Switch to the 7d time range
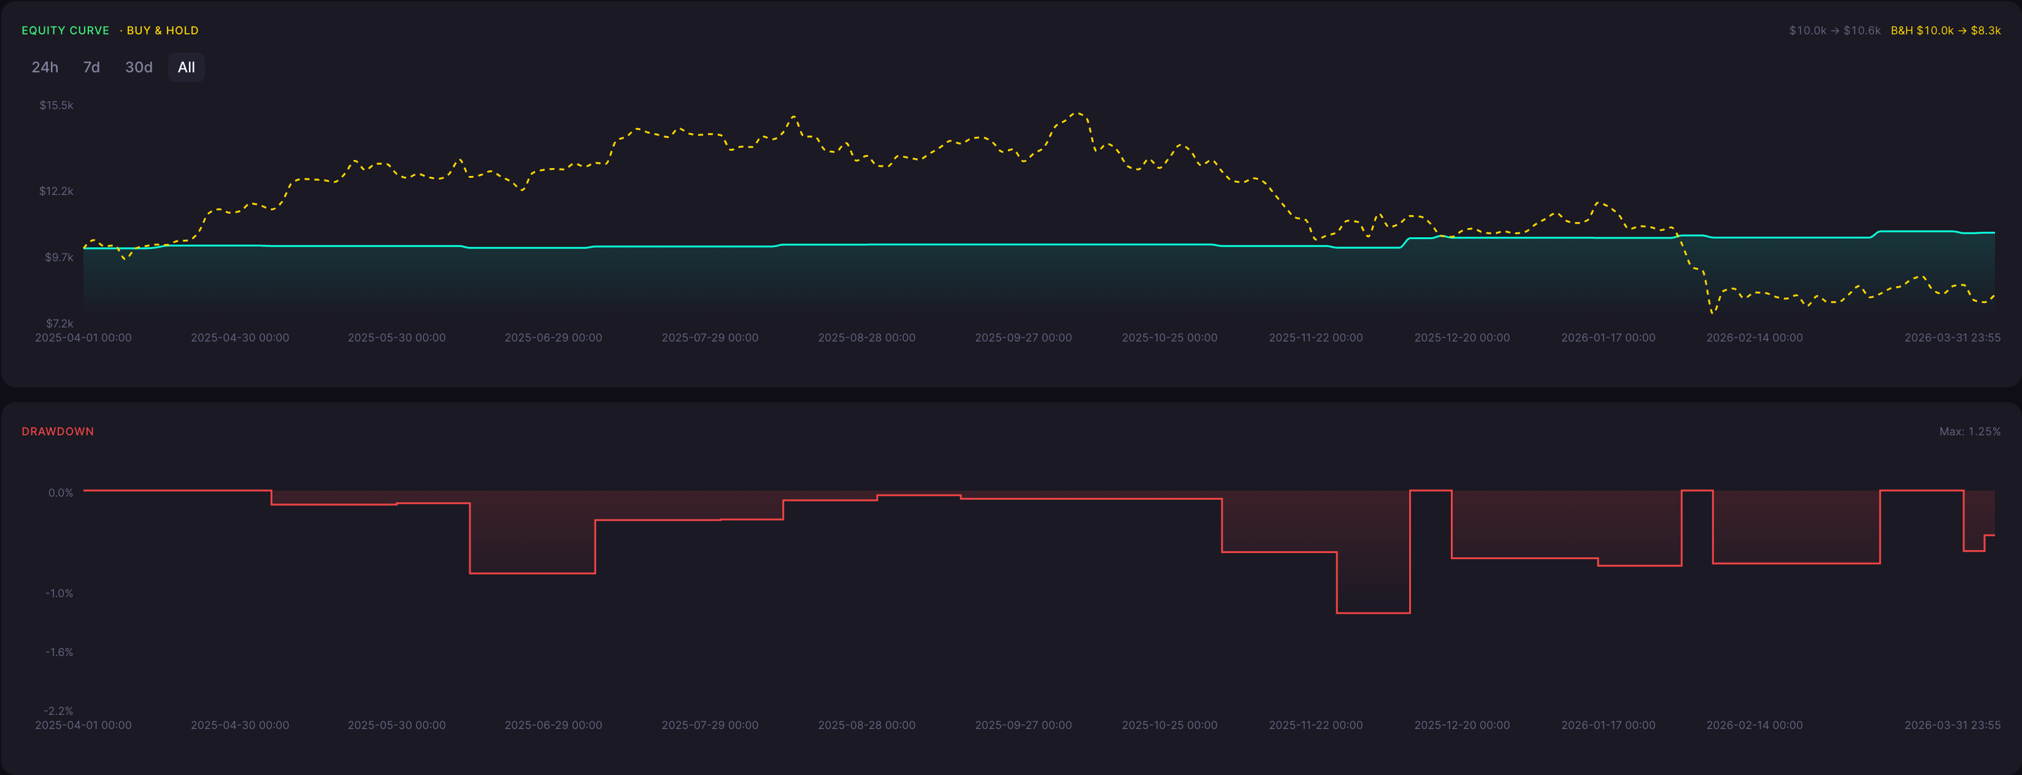Screen dimensions: 2022x775 [92, 67]
